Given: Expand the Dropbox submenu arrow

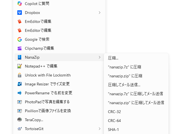Looking at the screenshot, I should pos(100,13).
